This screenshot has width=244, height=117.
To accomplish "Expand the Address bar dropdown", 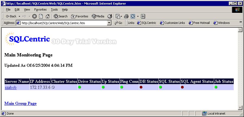I will [110, 23].
